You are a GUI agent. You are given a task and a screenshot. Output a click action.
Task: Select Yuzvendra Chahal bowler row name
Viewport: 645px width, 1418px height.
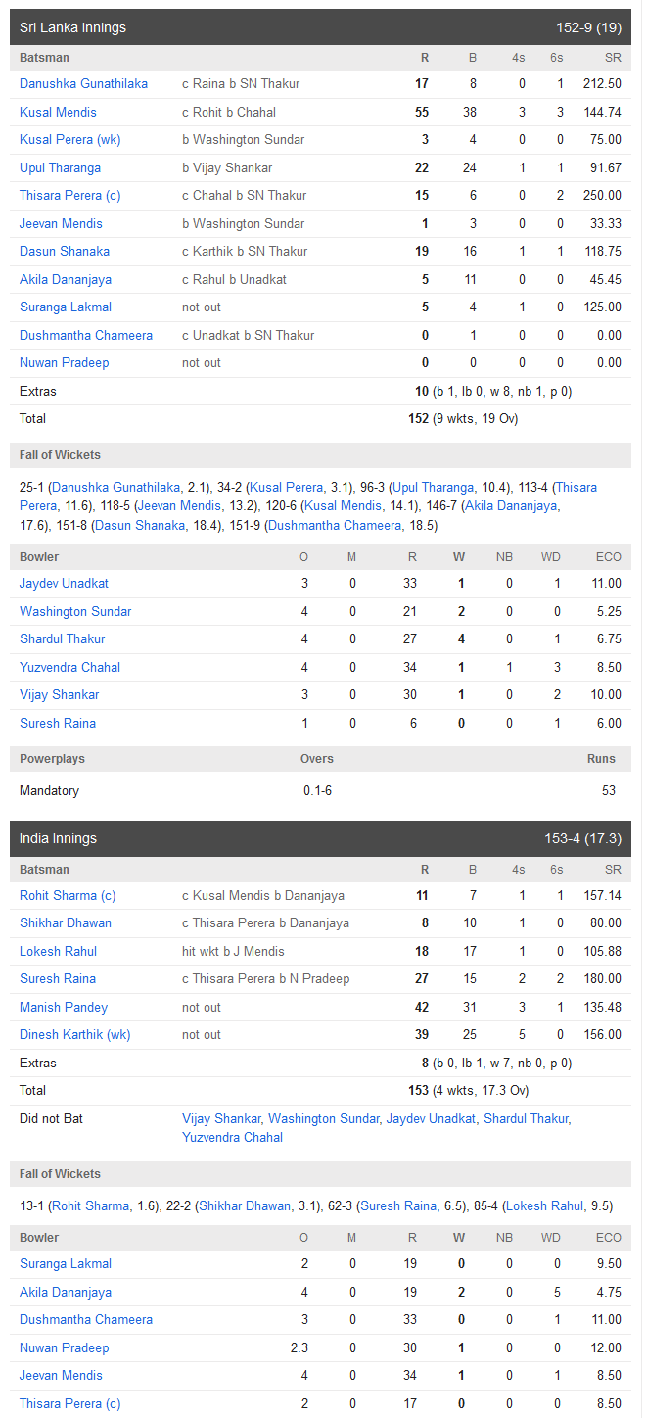coord(70,668)
